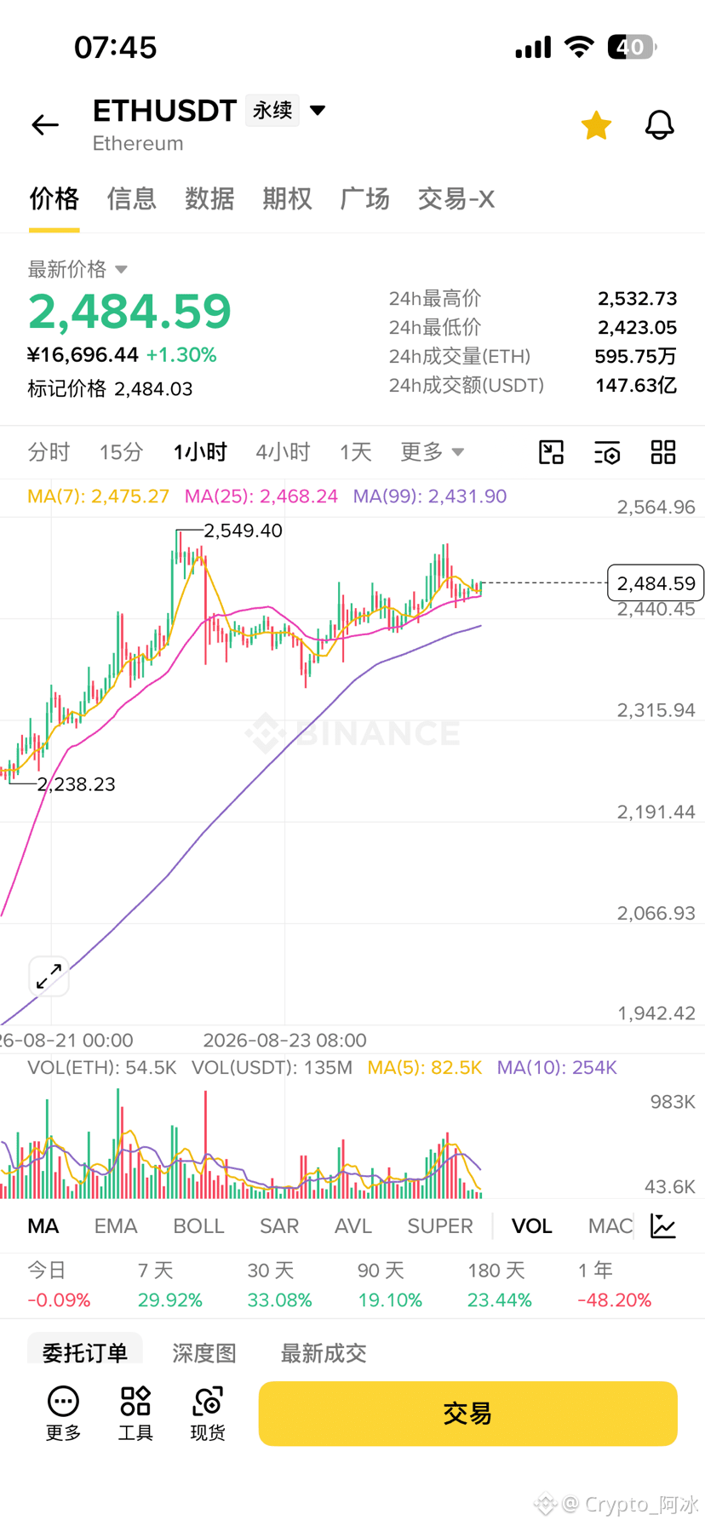This screenshot has width=705, height=1526.
Task: Tap the 24h最低价 value 2,423.05
Action: [637, 327]
